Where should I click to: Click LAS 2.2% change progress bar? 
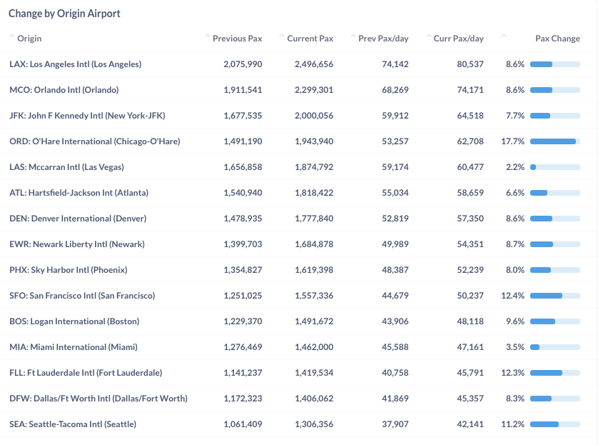[555, 167]
